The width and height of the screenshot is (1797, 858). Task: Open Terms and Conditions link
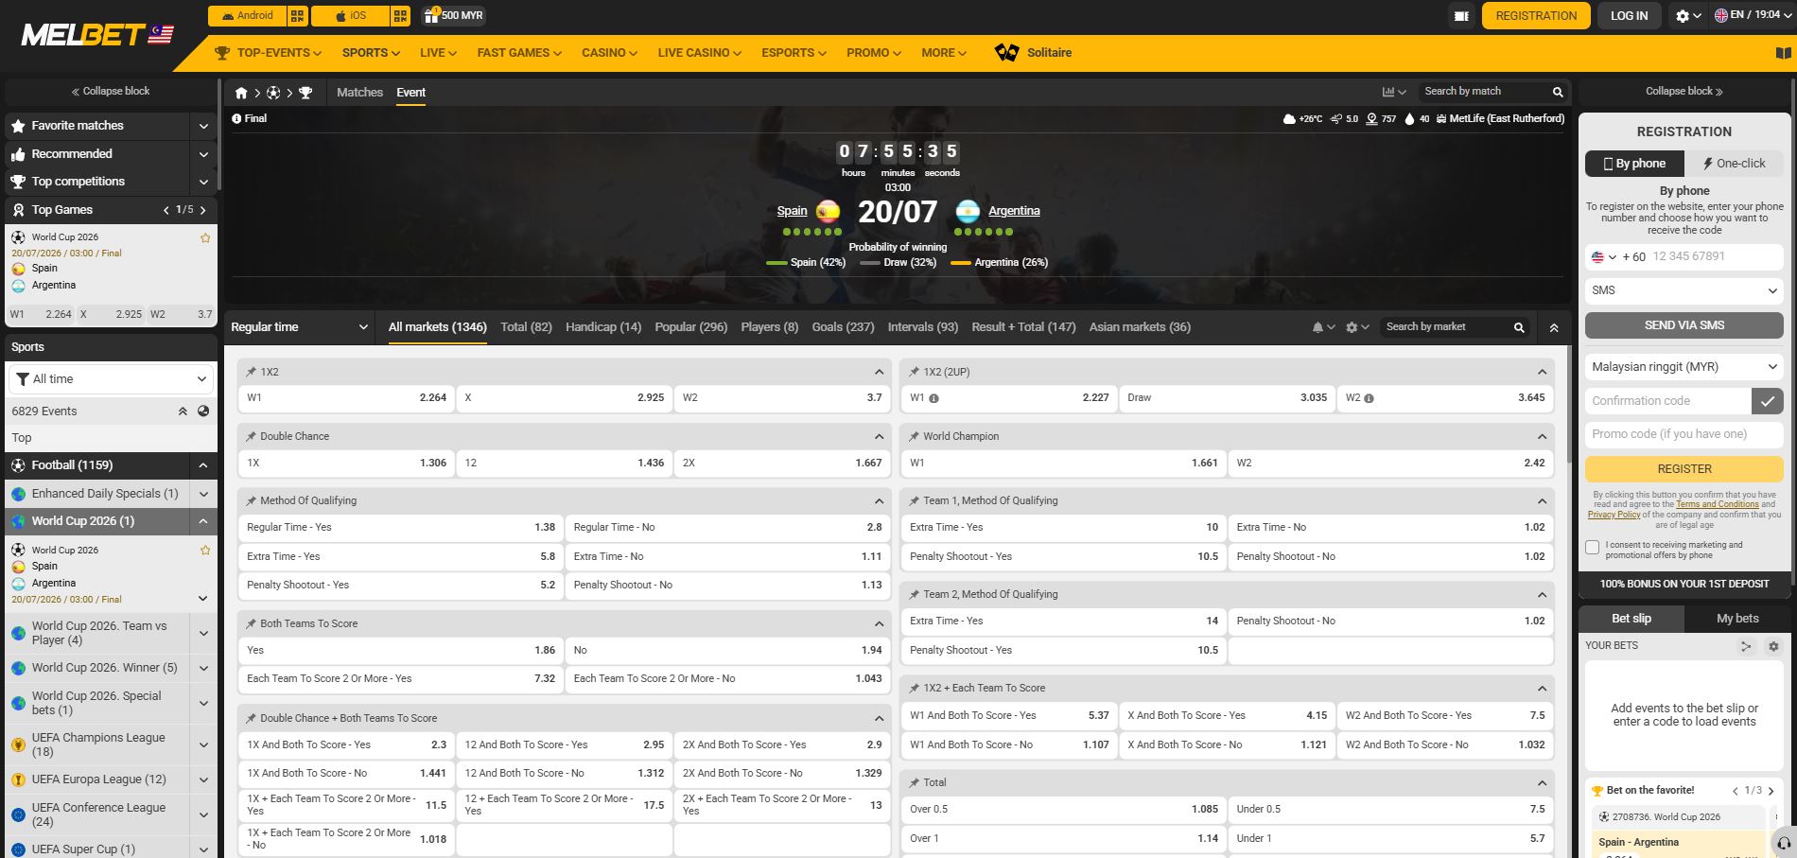click(1717, 505)
